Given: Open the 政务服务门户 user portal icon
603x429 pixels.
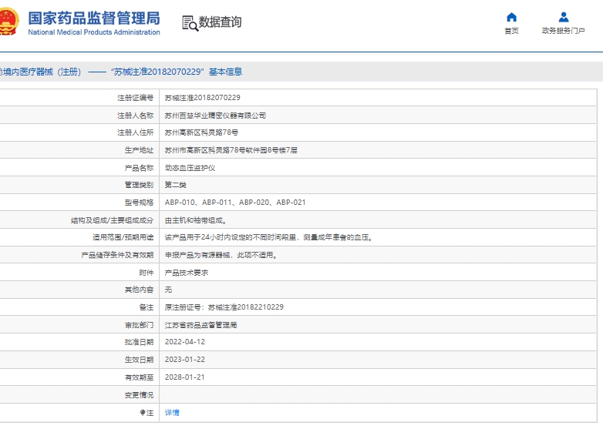Looking at the screenshot, I should coord(564,17).
